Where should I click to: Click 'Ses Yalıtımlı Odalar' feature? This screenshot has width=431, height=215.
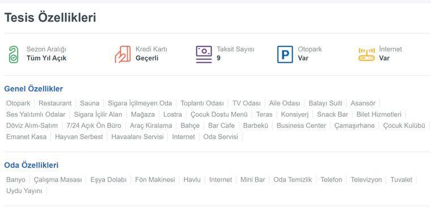coord(36,114)
